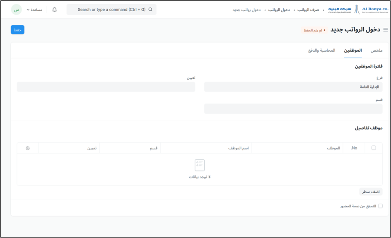Click the grid settings gear icon
Viewport: 391px width, 238px height.
point(28,148)
